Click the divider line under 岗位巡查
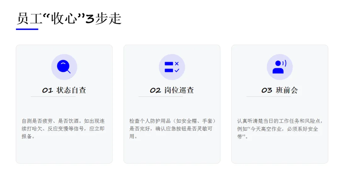This screenshot has width=340, height=181. pos(161,96)
